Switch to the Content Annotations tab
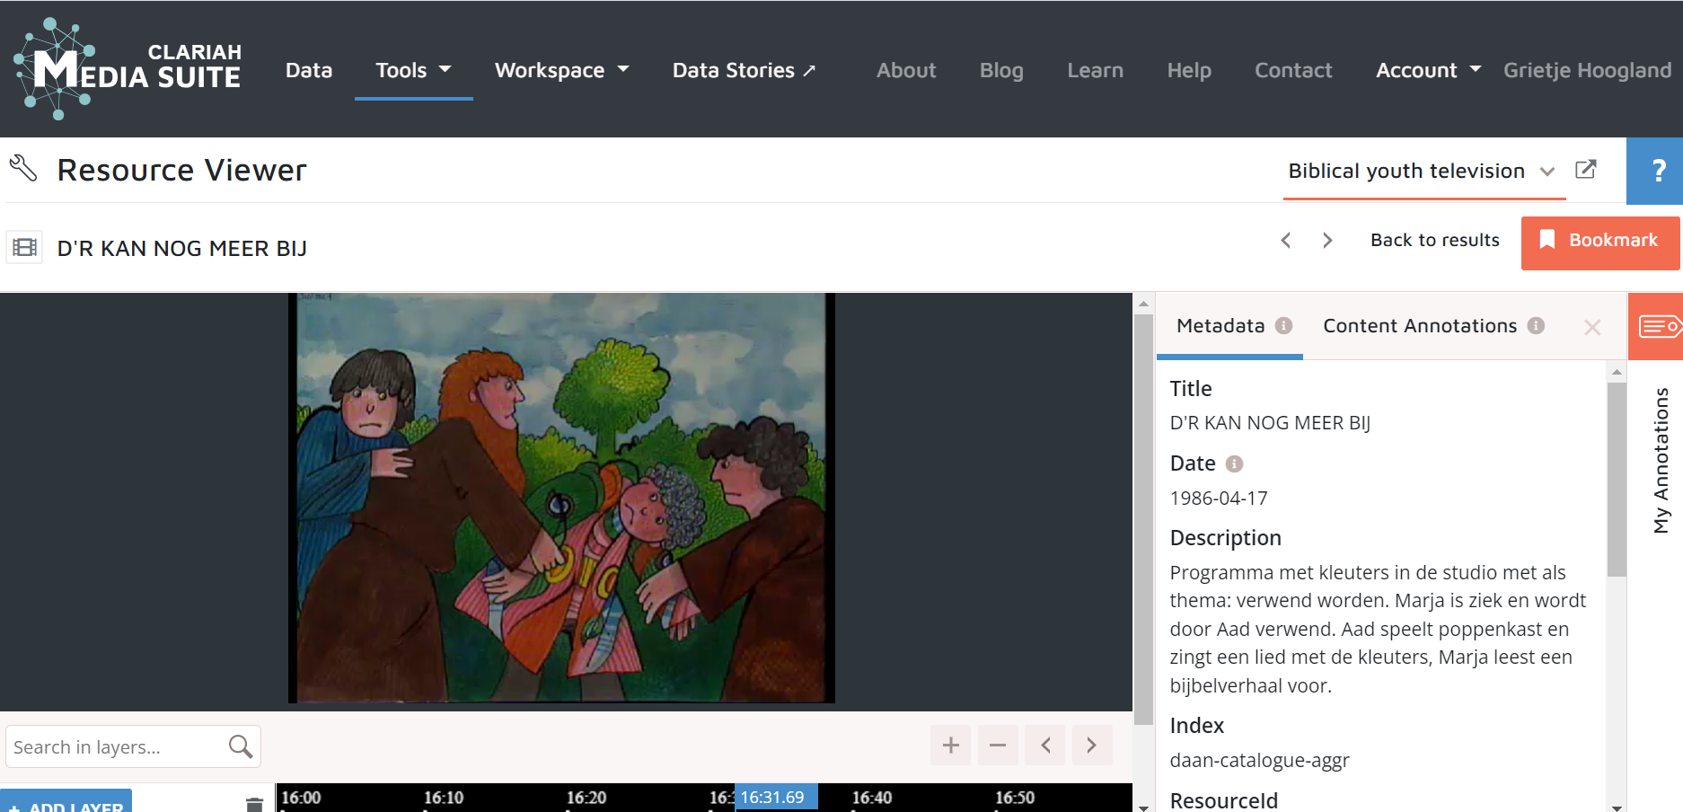This screenshot has width=1683, height=812. pyautogui.click(x=1420, y=326)
